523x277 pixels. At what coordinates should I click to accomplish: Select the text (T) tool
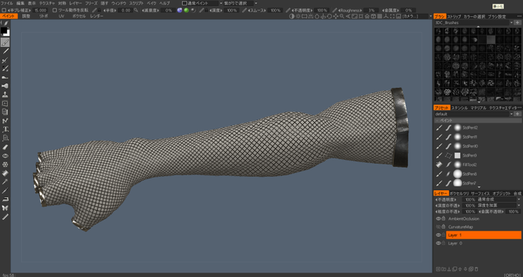pos(5,129)
